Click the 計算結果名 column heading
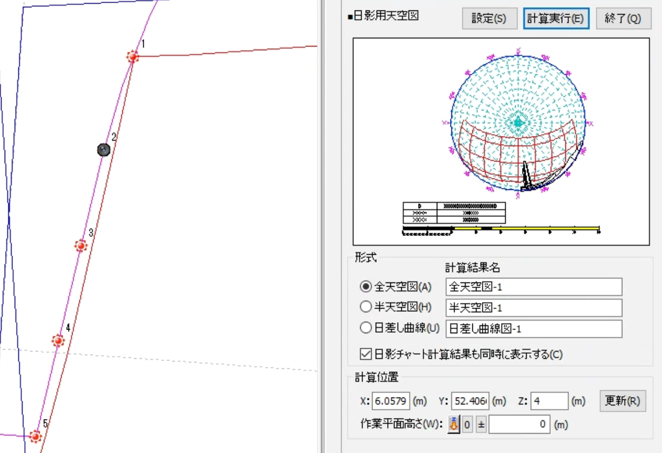 (472, 267)
